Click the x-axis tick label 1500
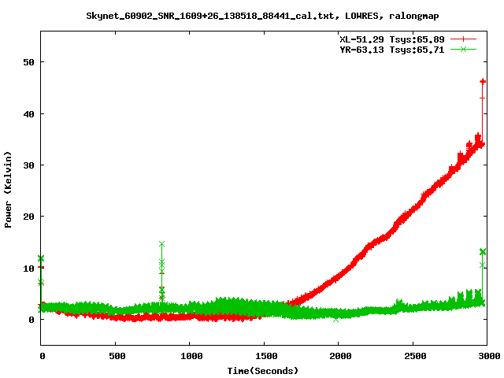 click(266, 356)
